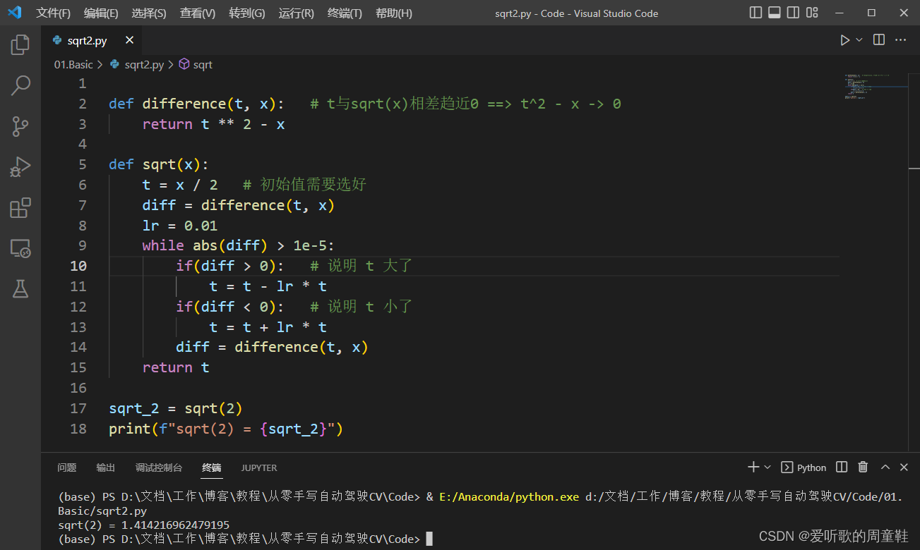Click the sqrt2.py breadcrumb item
The image size is (920, 550).
[144, 64]
